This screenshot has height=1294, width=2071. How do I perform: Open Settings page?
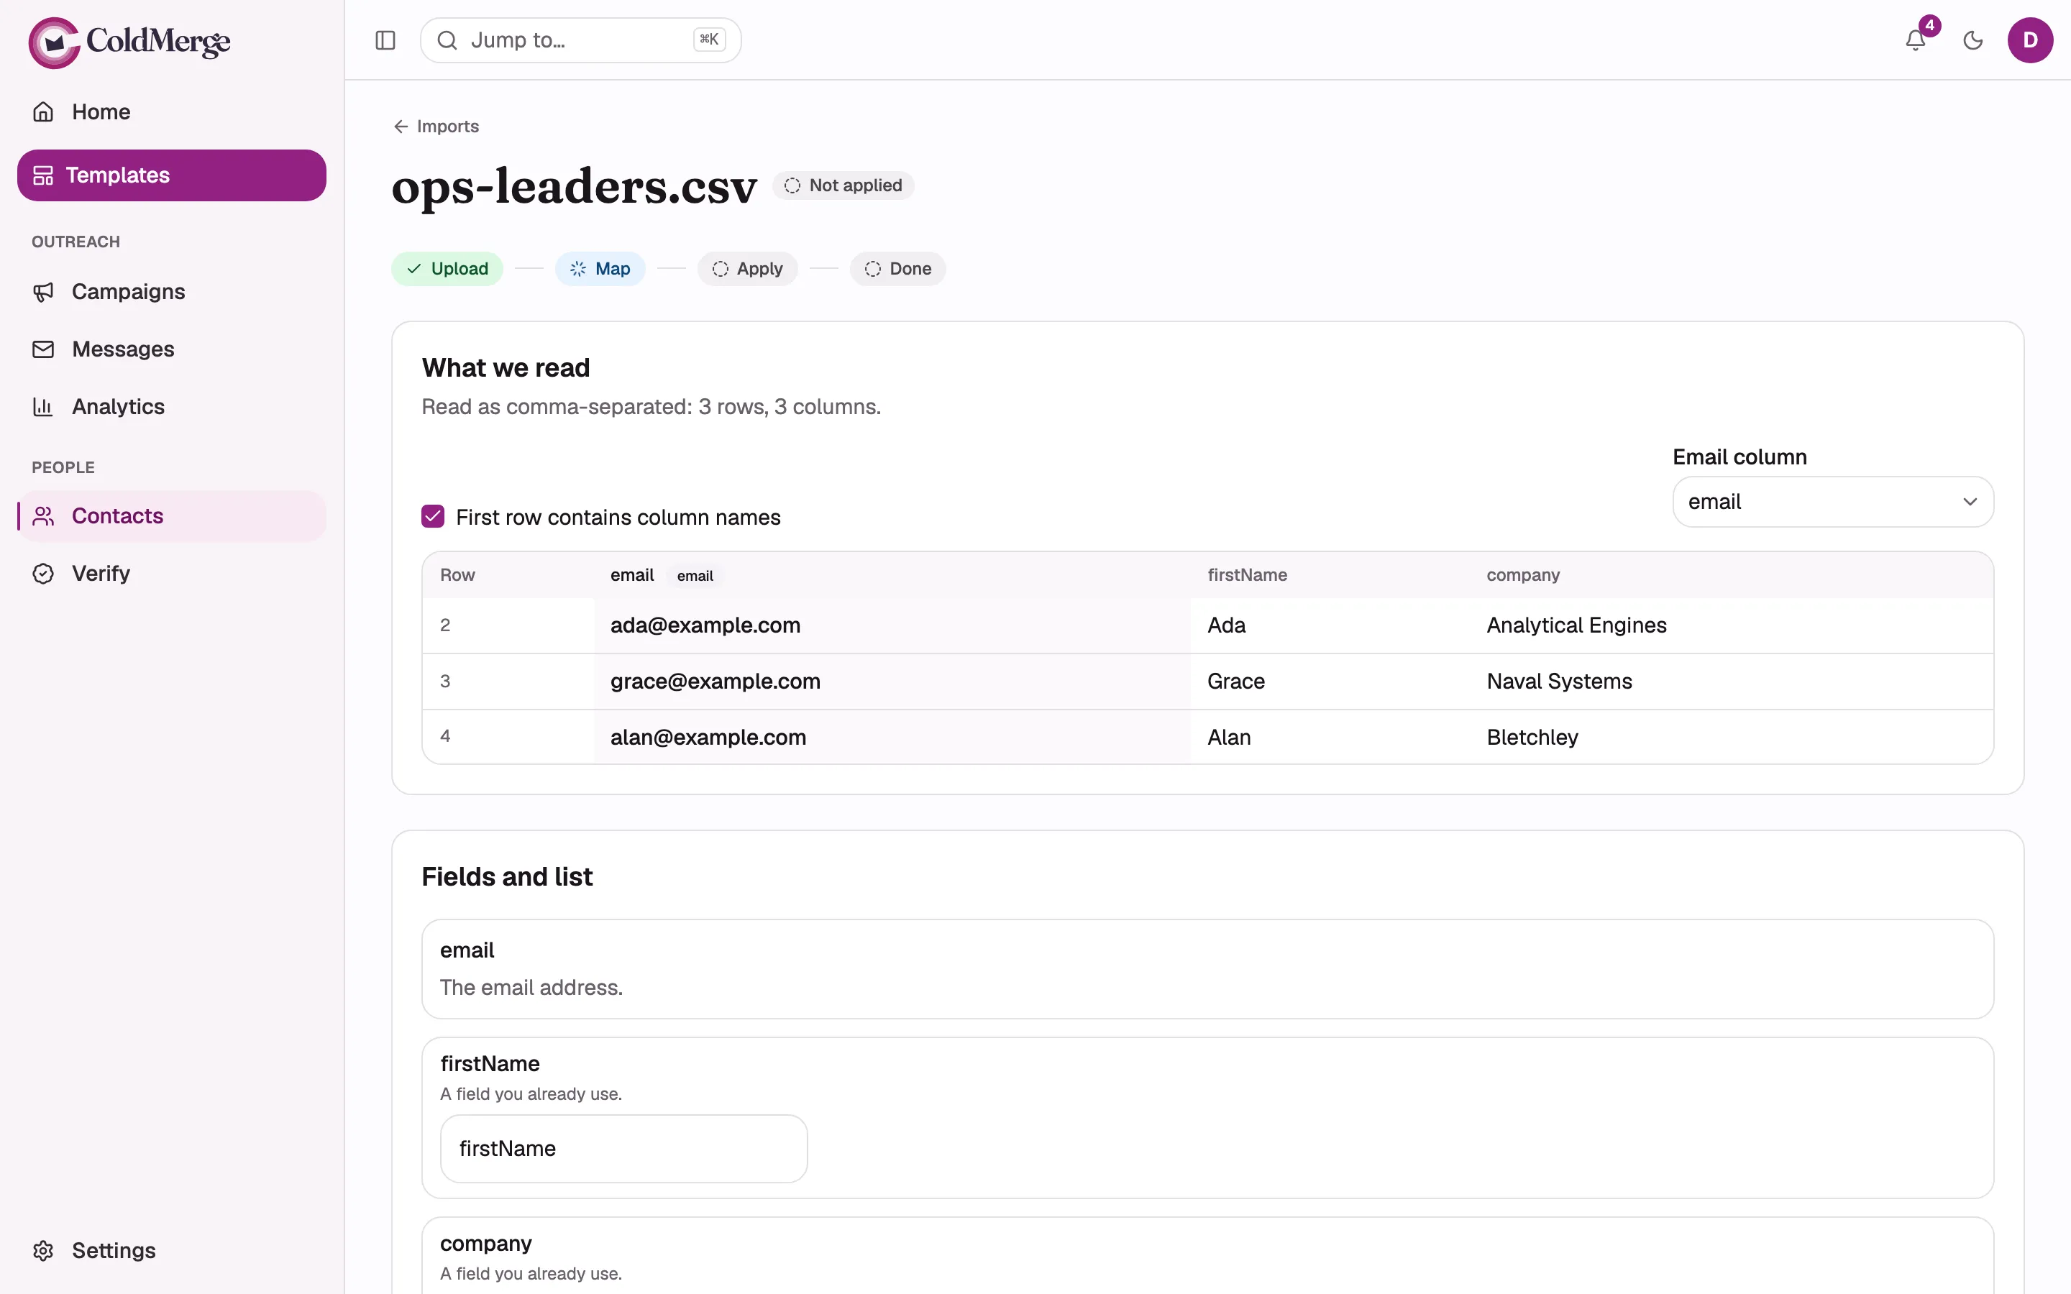click(171, 1250)
